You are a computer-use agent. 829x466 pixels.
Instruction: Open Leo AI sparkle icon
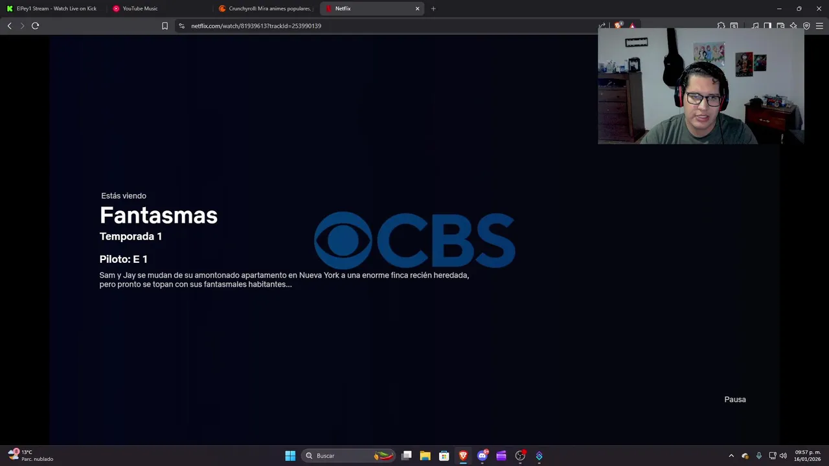coord(793,26)
